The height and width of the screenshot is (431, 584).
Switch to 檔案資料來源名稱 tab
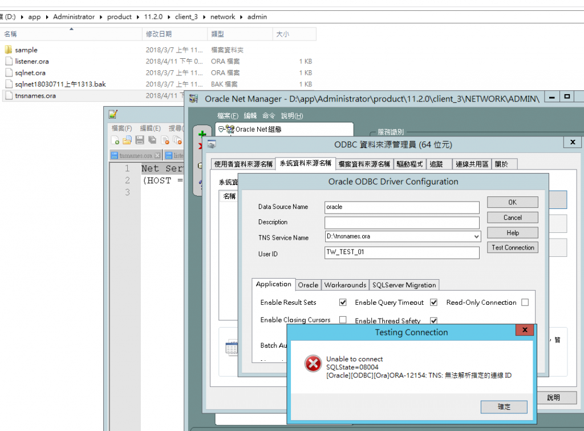tap(364, 164)
